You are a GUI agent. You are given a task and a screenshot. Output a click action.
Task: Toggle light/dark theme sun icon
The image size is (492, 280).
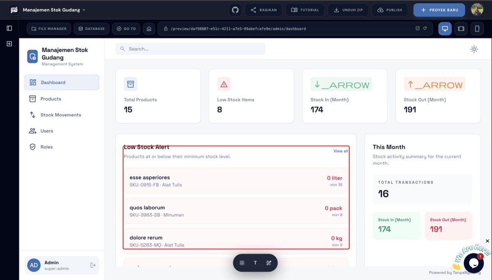pyautogui.click(x=474, y=49)
